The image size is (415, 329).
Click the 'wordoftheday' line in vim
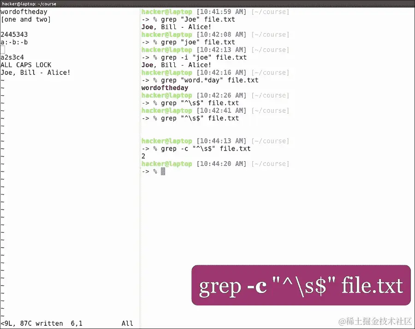pos(24,12)
